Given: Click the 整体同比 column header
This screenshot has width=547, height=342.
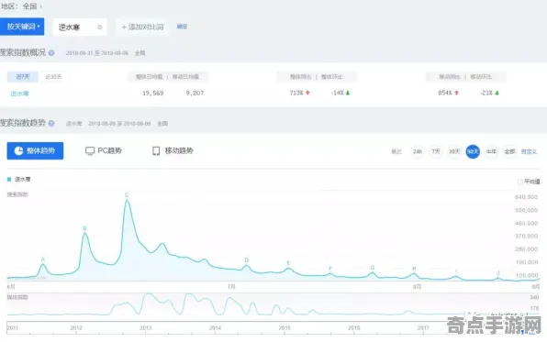Looking at the screenshot, I should tap(300, 77).
